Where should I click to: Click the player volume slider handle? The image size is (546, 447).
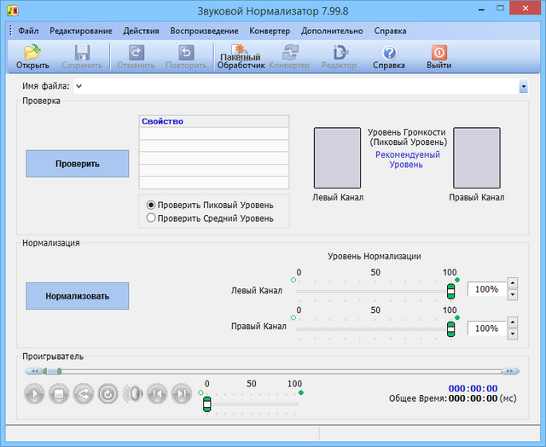206,403
